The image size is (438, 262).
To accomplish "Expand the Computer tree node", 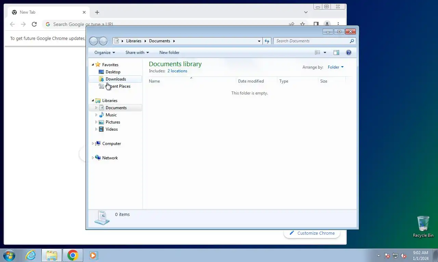I will coord(93,144).
